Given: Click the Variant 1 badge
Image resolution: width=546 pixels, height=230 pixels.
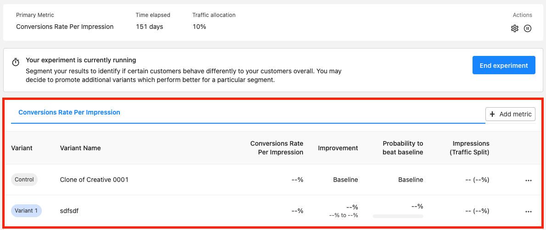Looking at the screenshot, I should click(27, 211).
